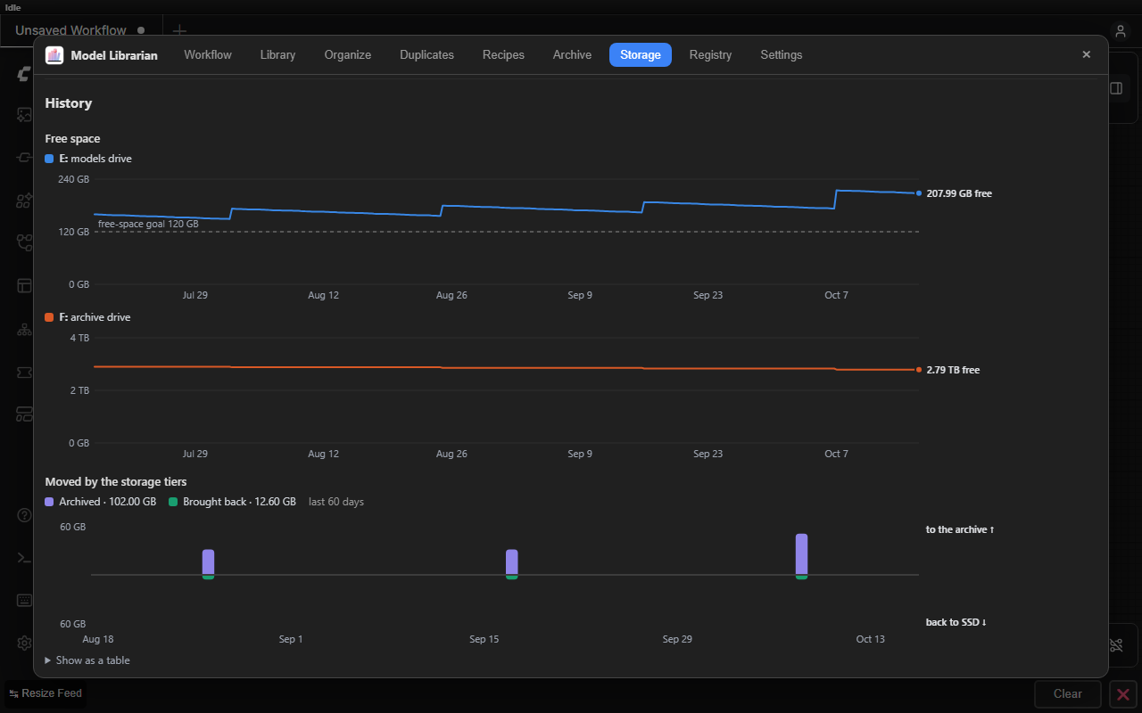
Task: Click the Resize Feed button
Action: 46,693
